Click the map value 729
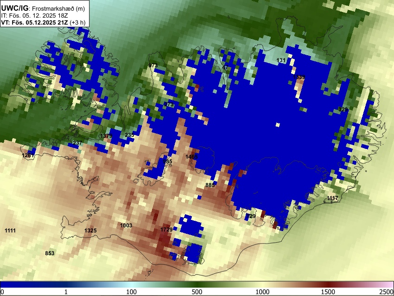The width and height of the screenshot is (394, 296). click(x=251, y=216)
